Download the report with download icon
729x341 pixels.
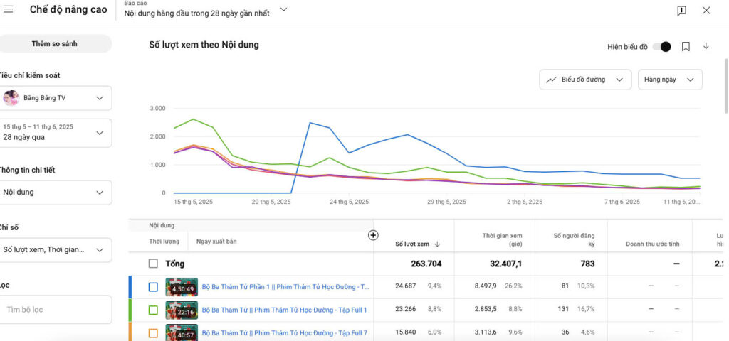706,47
